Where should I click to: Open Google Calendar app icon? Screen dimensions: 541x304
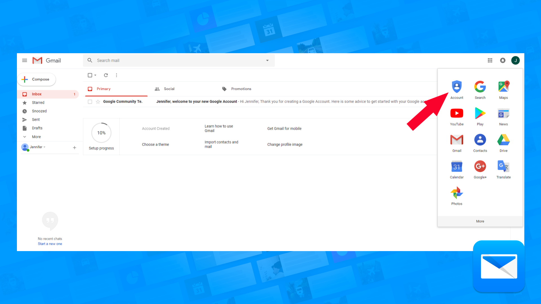(x=456, y=167)
